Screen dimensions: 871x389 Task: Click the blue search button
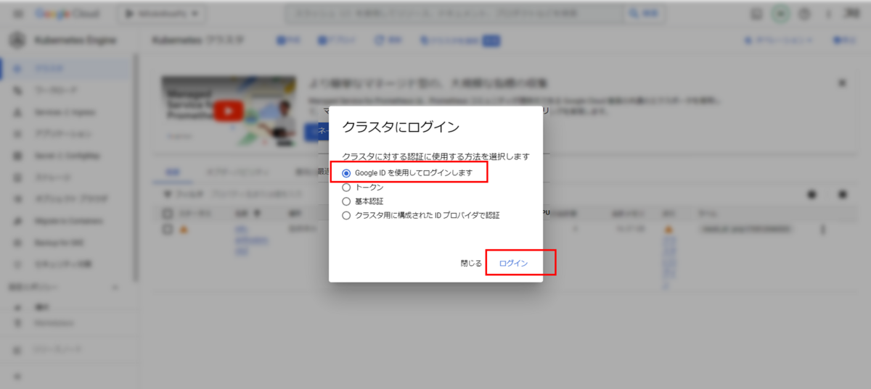pos(644,14)
